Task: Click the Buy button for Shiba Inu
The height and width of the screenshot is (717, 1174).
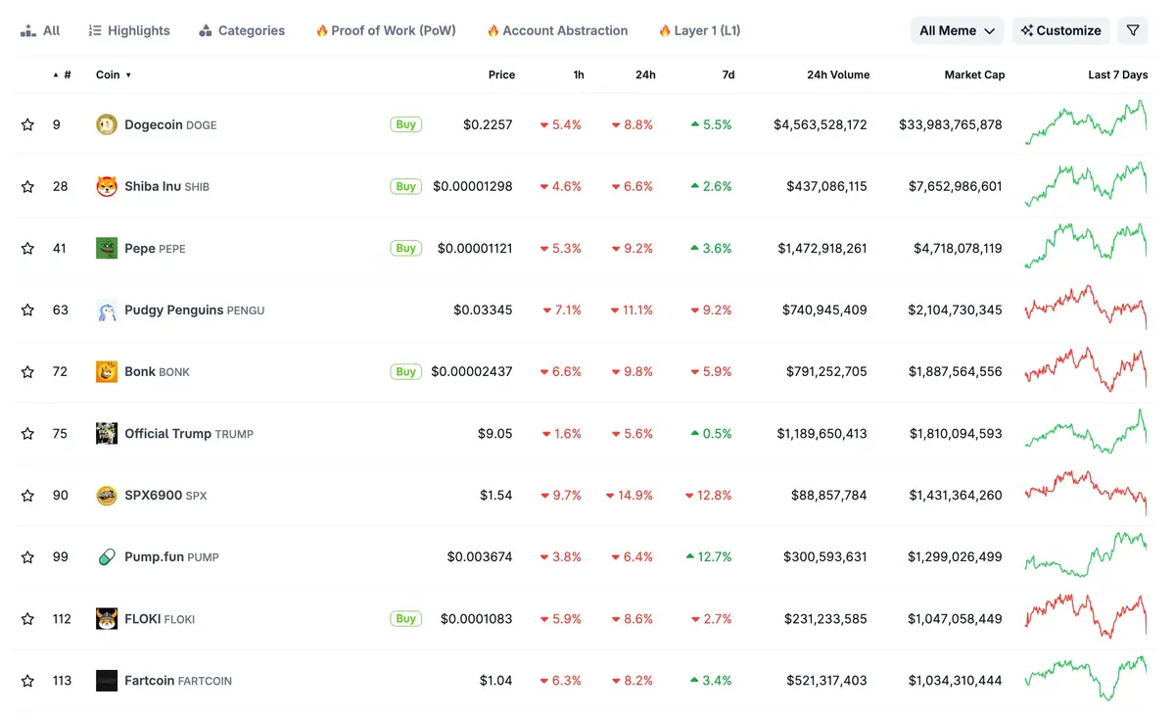Action: point(405,186)
